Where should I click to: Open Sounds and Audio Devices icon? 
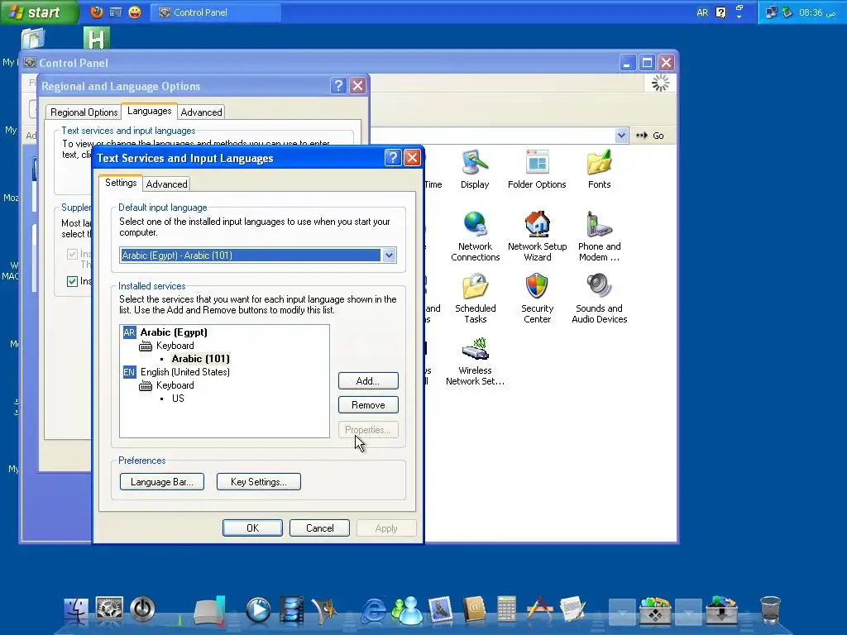point(599,298)
